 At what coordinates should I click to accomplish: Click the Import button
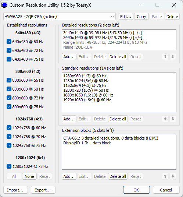click(15, 190)
